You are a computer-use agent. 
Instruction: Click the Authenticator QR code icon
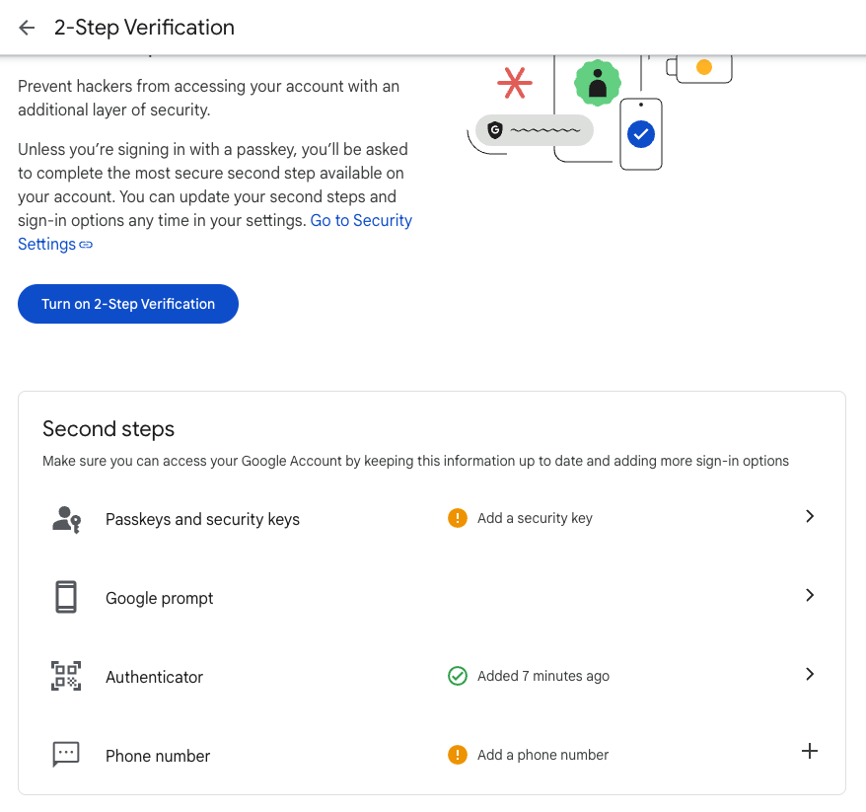pyautogui.click(x=66, y=676)
